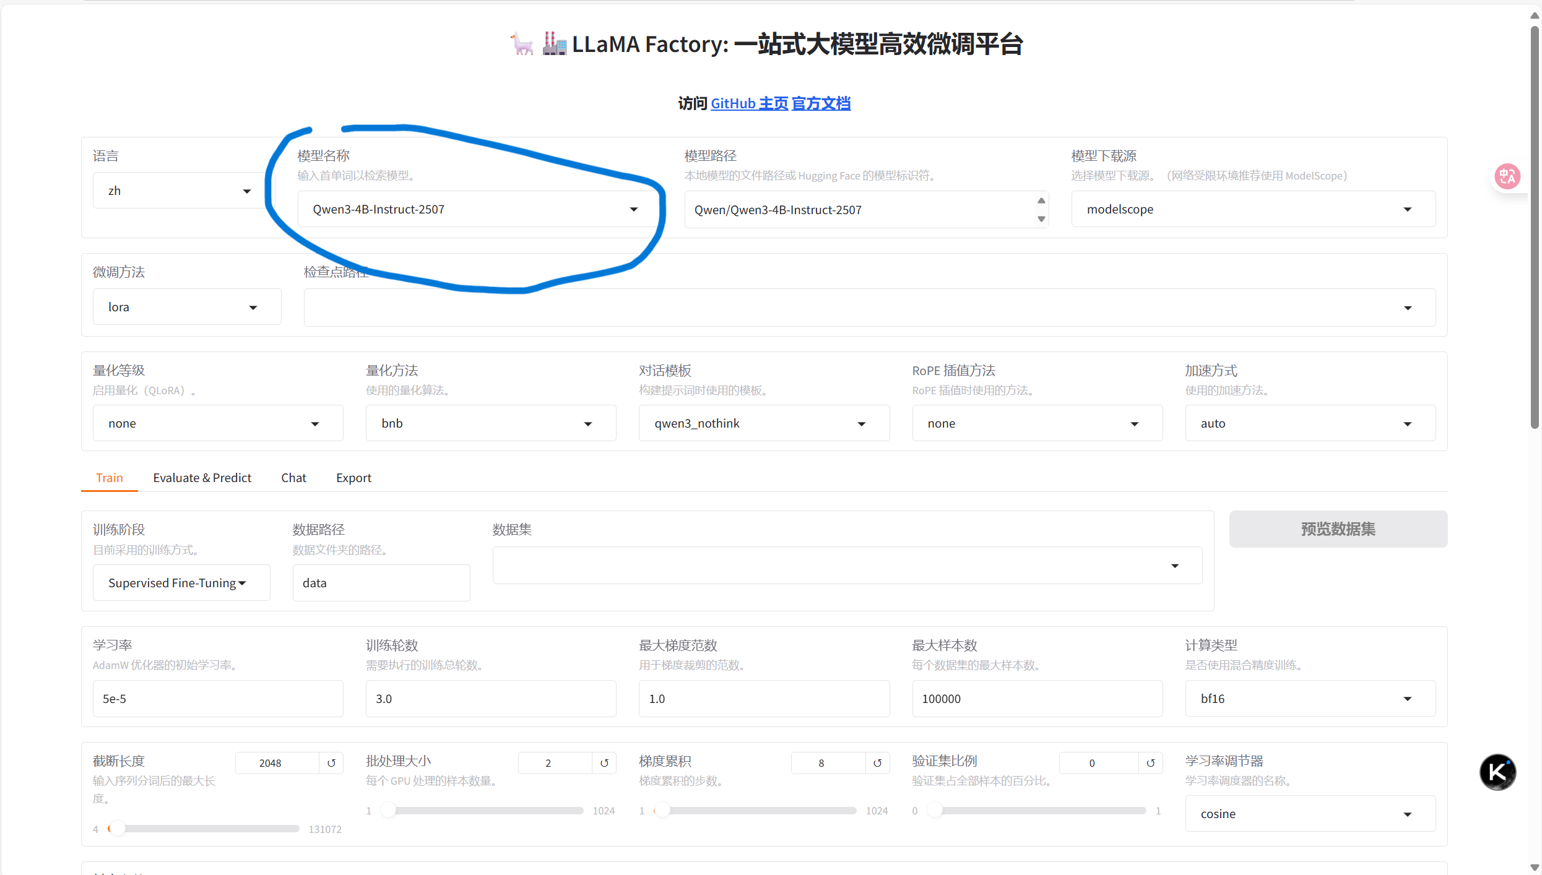The width and height of the screenshot is (1542, 875).
Task: Open the 微调方法 dropdown showing lora
Action: 187,307
